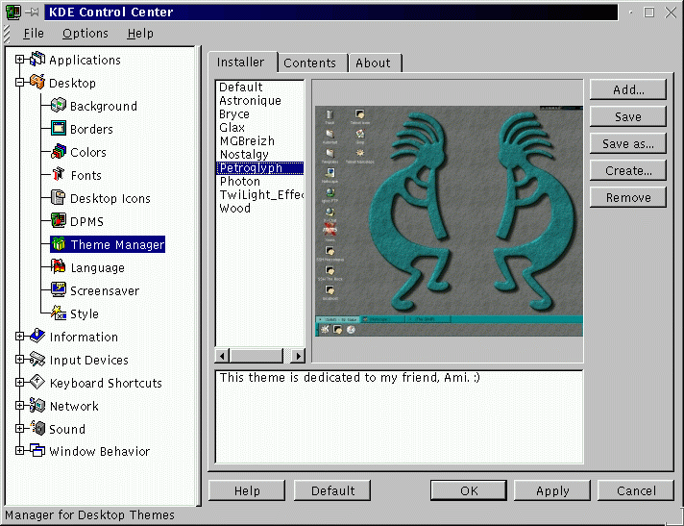Viewport: 684px width, 526px height.
Task: Select the Nostalgy theme in list
Action: [244, 154]
